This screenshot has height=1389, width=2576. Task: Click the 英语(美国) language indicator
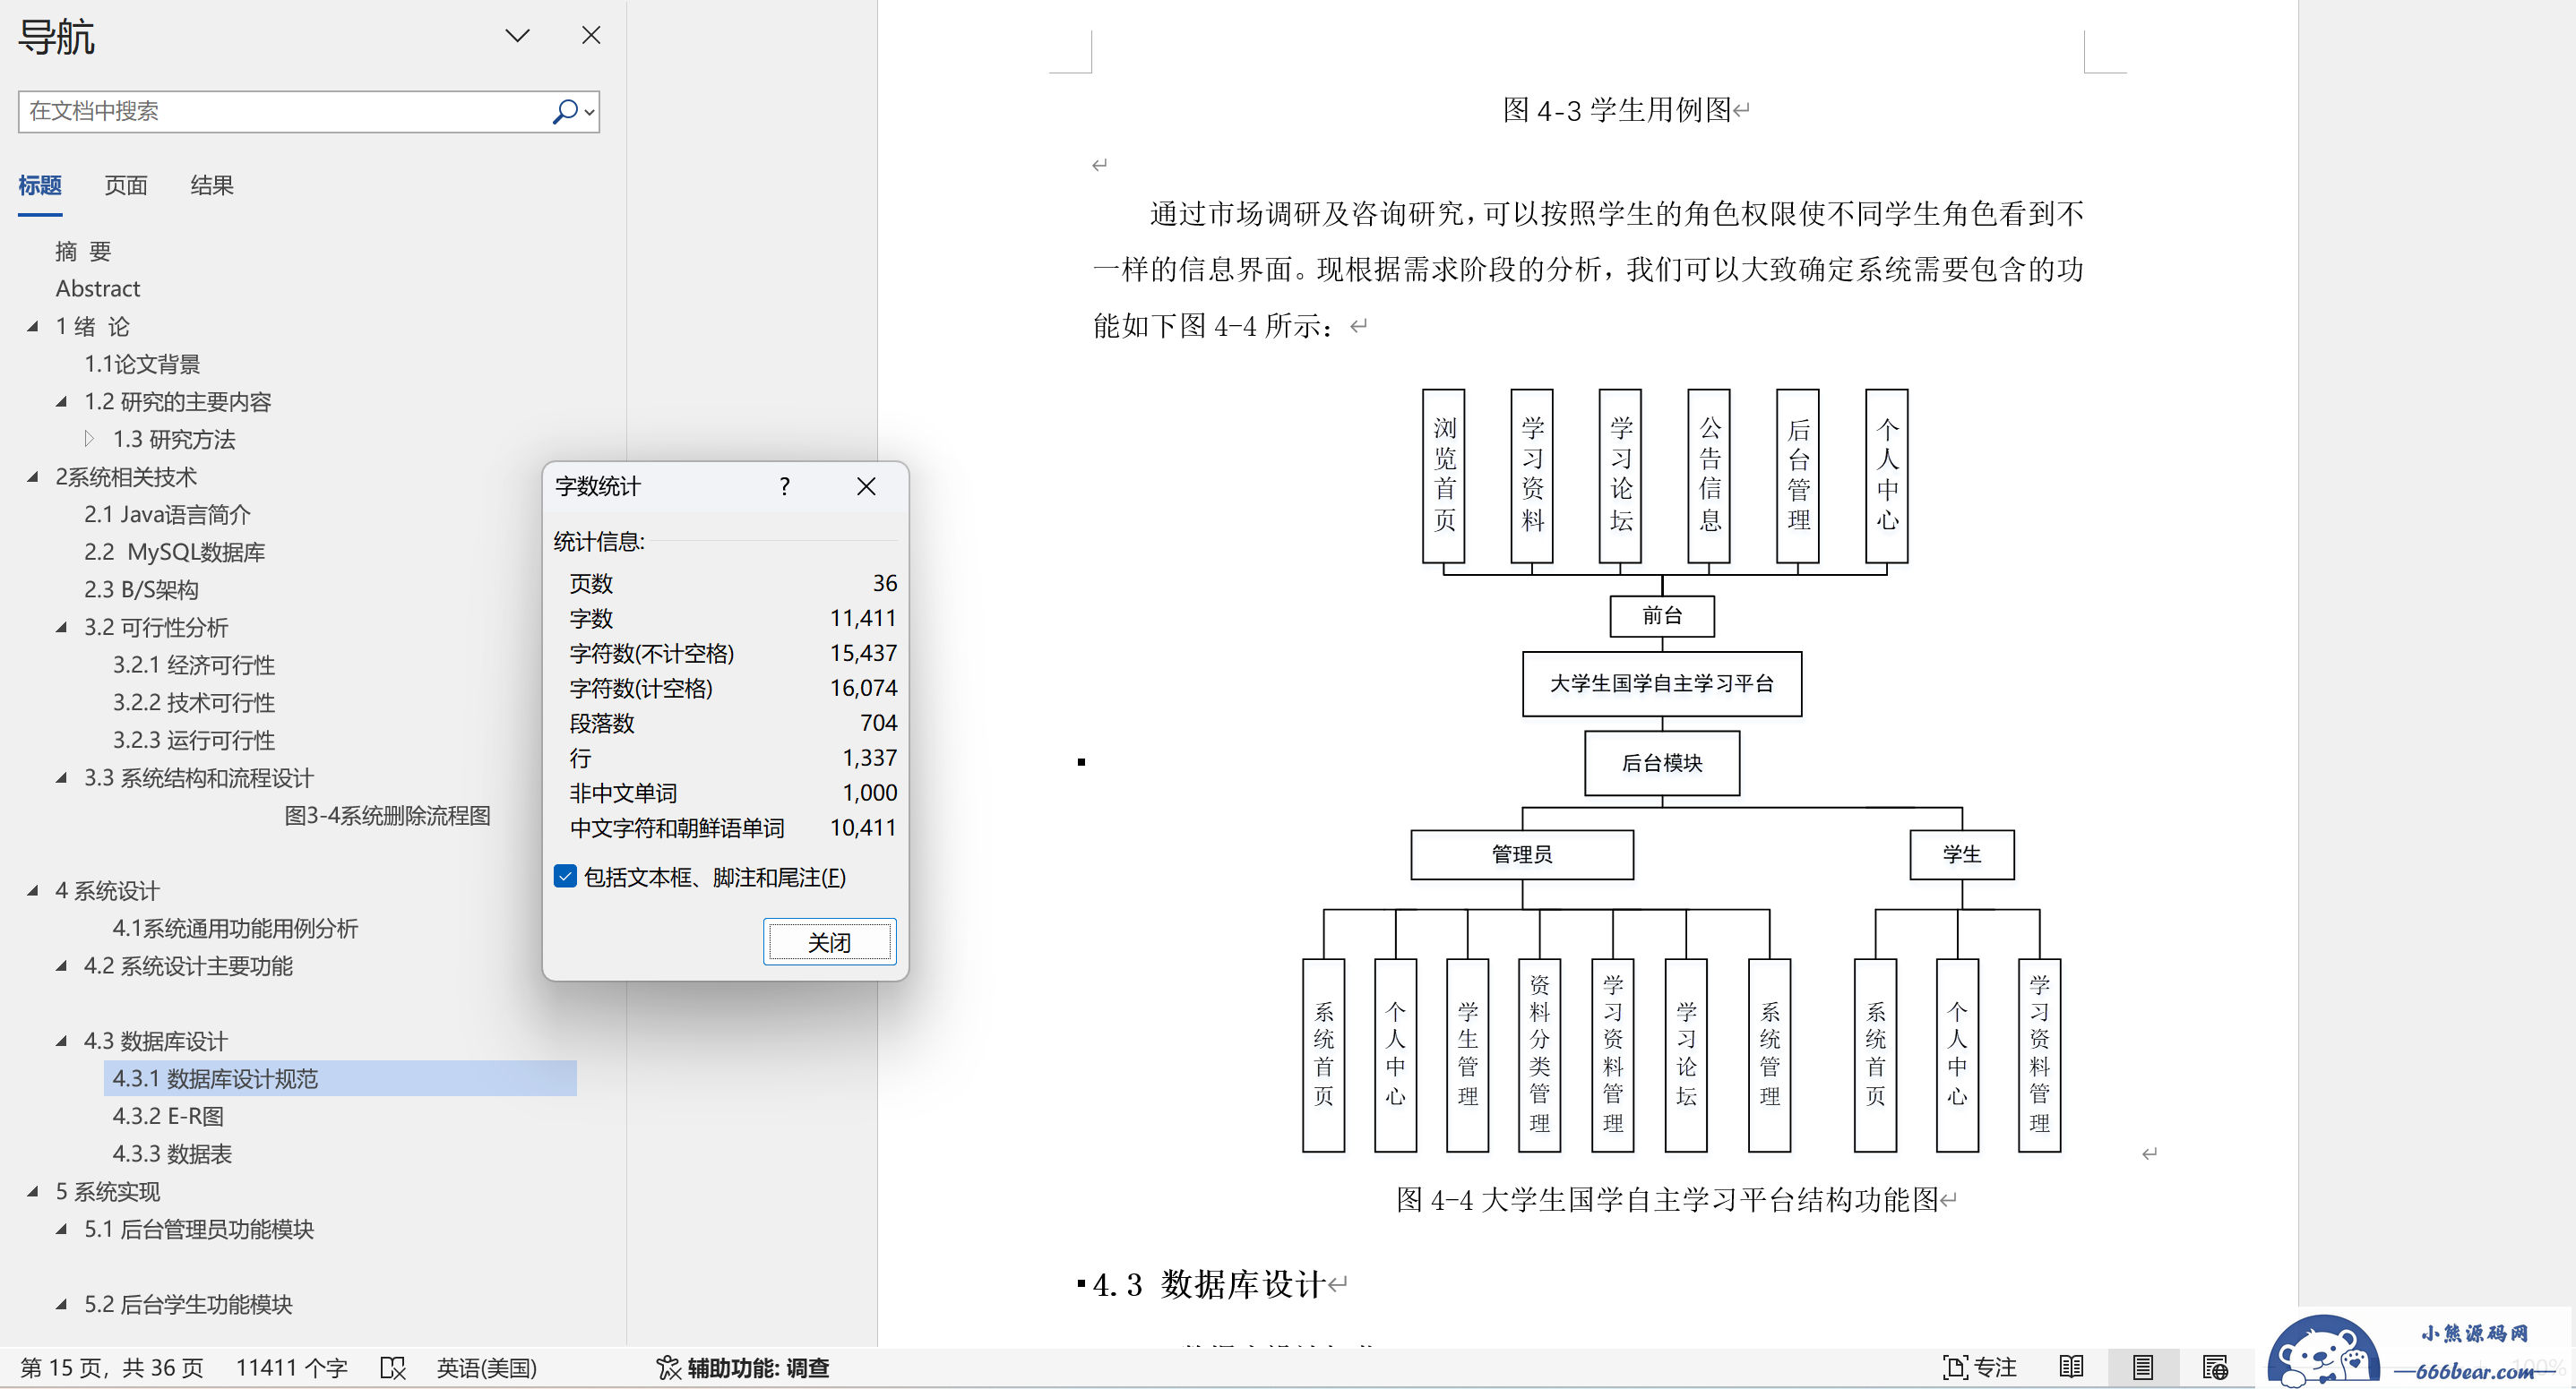(486, 1368)
